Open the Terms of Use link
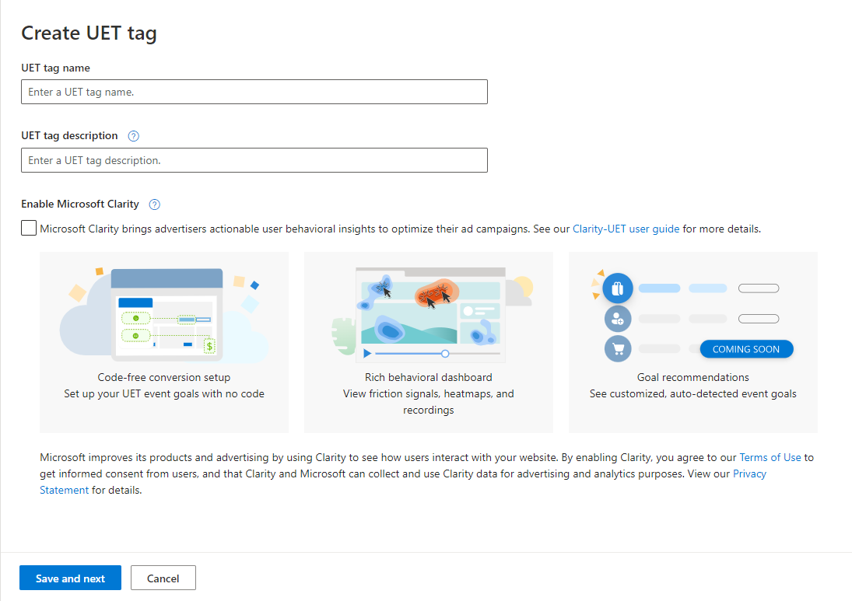Viewport: 852px width, 601px height. click(x=770, y=457)
